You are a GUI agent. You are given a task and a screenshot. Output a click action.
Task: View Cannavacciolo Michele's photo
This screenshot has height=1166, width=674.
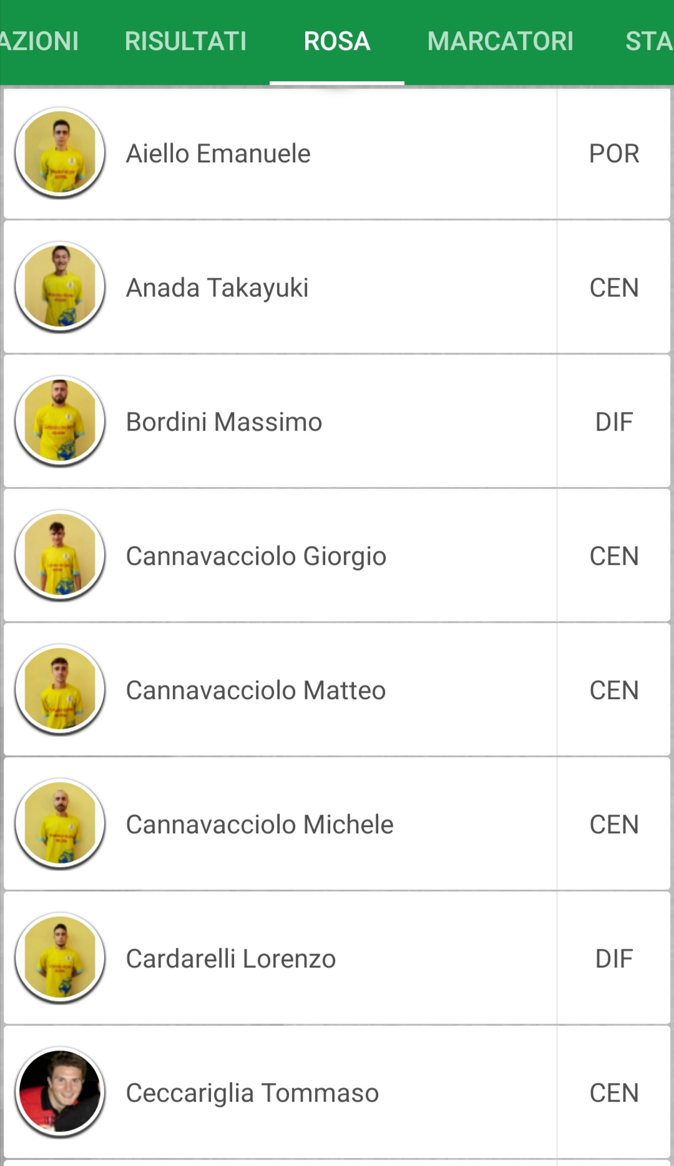coord(60,824)
